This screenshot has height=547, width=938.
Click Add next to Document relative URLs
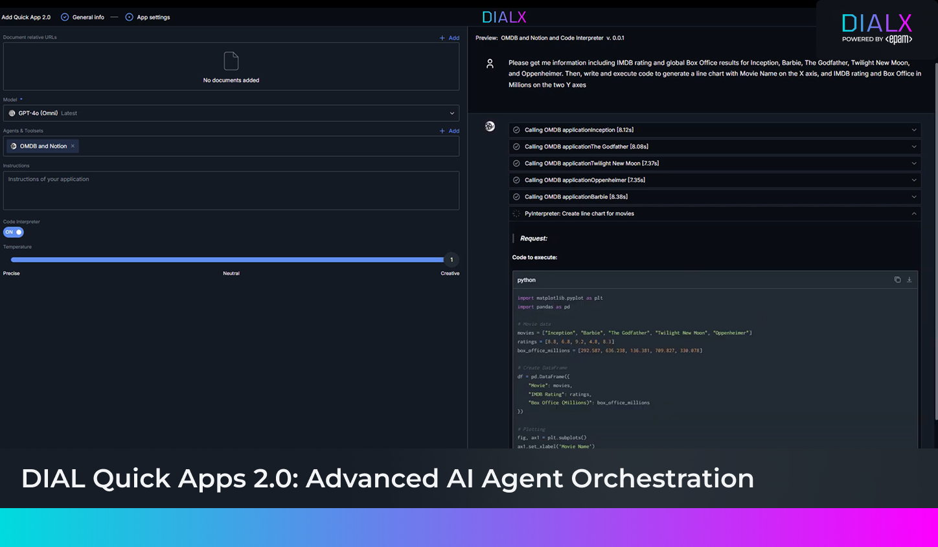pyautogui.click(x=450, y=38)
